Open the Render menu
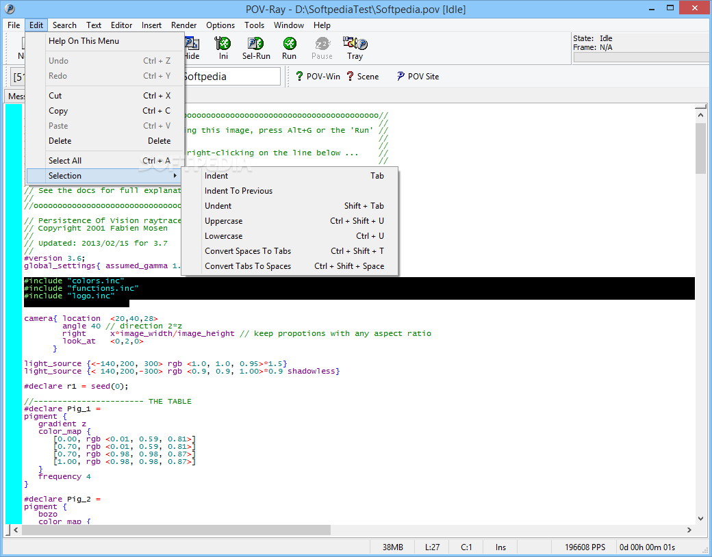The height and width of the screenshot is (557, 712). [x=184, y=25]
